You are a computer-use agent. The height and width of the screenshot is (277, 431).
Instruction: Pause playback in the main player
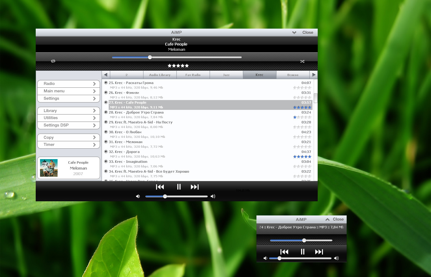(179, 187)
